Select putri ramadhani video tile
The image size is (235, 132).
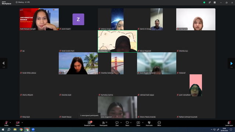(x=196, y=85)
